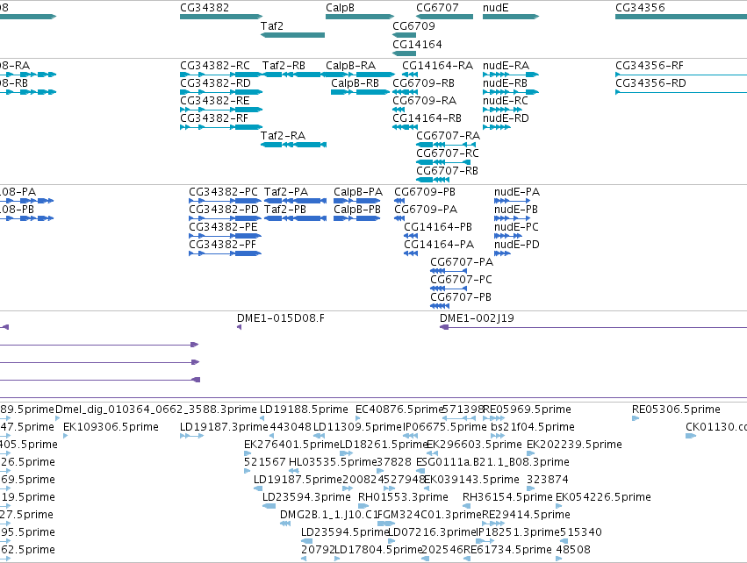Click transcript Taf2-RA

point(283,136)
